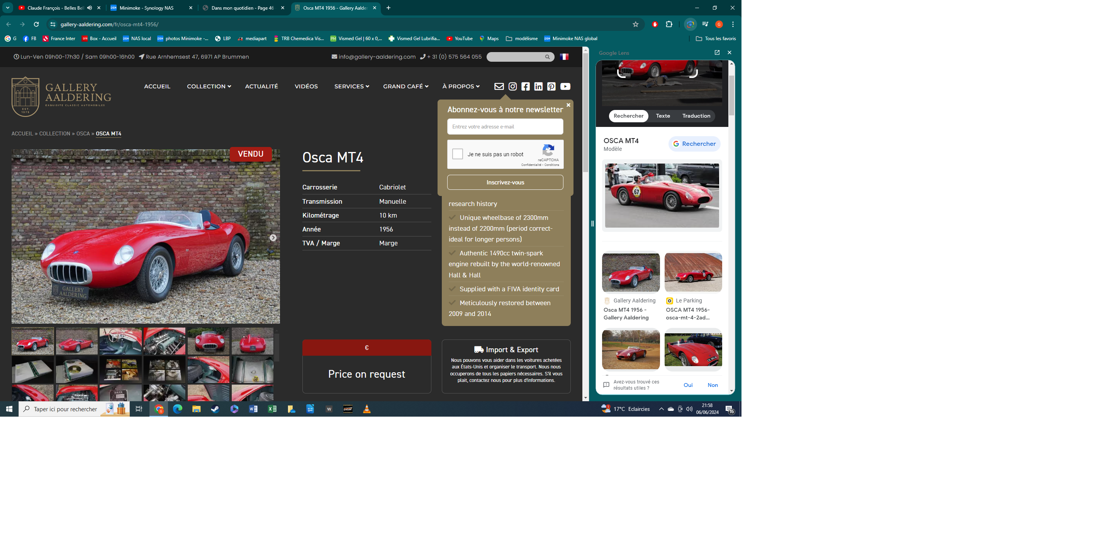Check the "Je ne suis pas un robot" box
1096x537 pixels.
pyautogui.click(x=458, y=154)
